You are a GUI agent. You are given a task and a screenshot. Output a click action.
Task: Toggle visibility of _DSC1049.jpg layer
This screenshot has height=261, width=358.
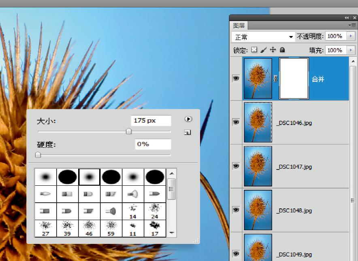(236, 253)
